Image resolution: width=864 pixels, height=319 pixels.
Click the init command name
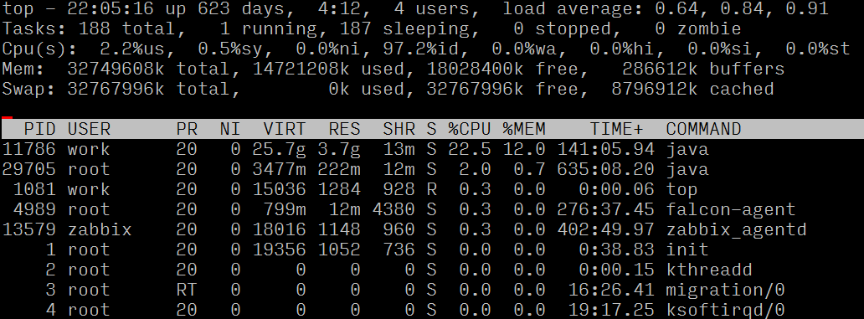(x=687, y=250)
